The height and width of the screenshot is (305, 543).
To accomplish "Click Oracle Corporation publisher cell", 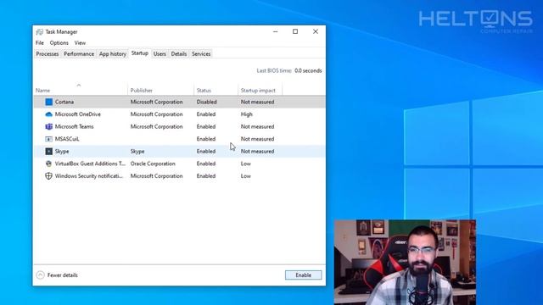I will 153,164.
